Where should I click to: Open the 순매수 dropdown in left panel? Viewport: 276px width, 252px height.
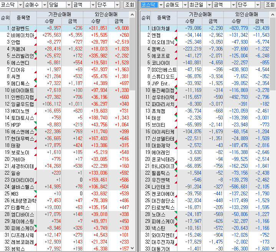click(x=45, y=5)
